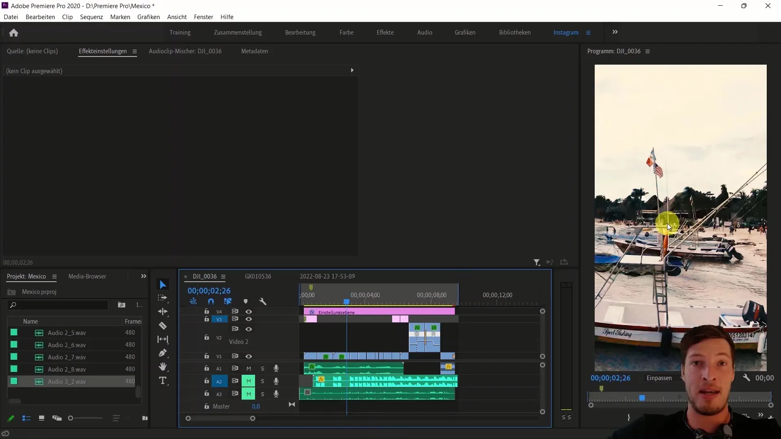781x439 pixels.
Task: Hide track V1 with its eye icon
Action: (249, 356)
